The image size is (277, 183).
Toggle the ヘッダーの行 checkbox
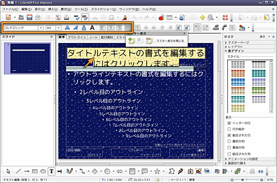(229, 123)
